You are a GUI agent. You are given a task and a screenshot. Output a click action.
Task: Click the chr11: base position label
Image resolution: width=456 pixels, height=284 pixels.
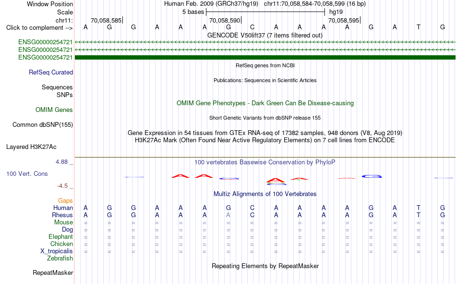(64, 20)
